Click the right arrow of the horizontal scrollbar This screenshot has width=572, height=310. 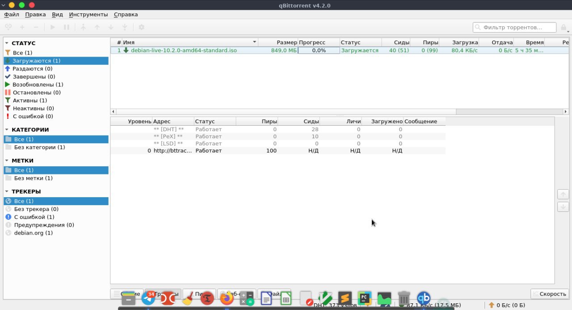point(566,112)
